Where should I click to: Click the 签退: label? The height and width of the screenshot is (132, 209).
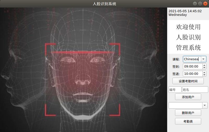pyautogui.click(x=176, y=74)
